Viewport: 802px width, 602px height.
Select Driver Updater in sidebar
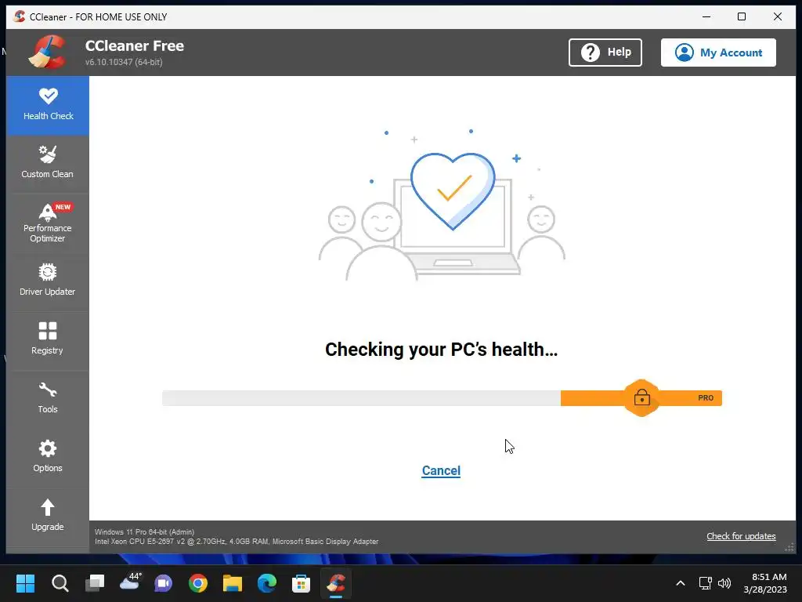pos(48,281)
